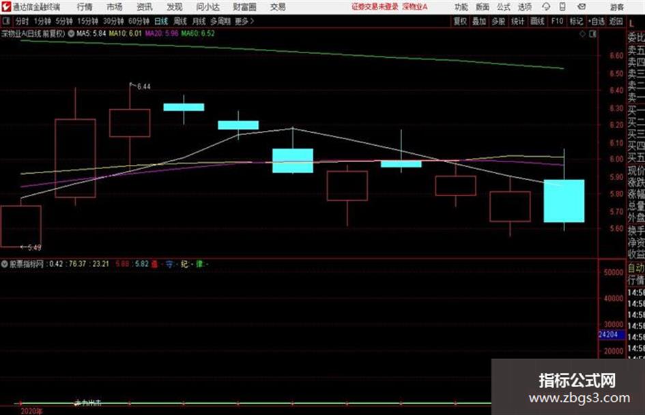Expand the MA indicator settings arrow
The image size is (645, 415).
click(x=71, y=33)
